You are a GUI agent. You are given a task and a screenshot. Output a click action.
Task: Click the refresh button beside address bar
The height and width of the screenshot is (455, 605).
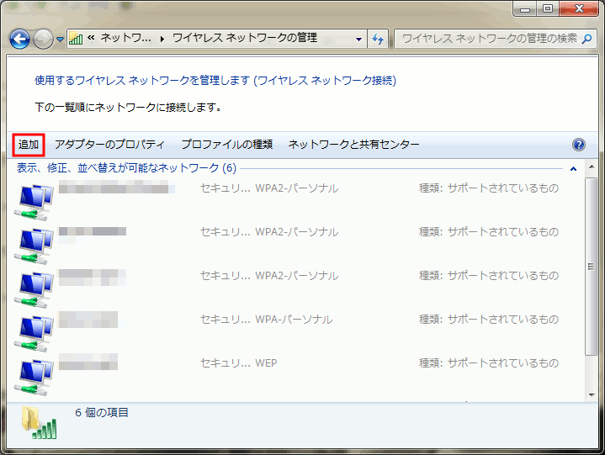click(x=378, y=39)
